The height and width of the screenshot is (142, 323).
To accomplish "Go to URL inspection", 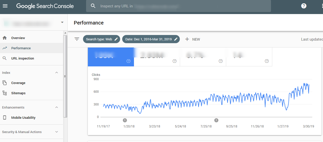I will pos(23,58).
